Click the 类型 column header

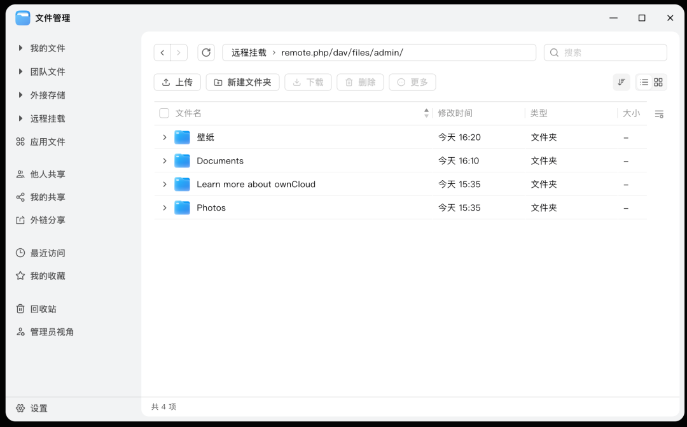tap(539, 113)
